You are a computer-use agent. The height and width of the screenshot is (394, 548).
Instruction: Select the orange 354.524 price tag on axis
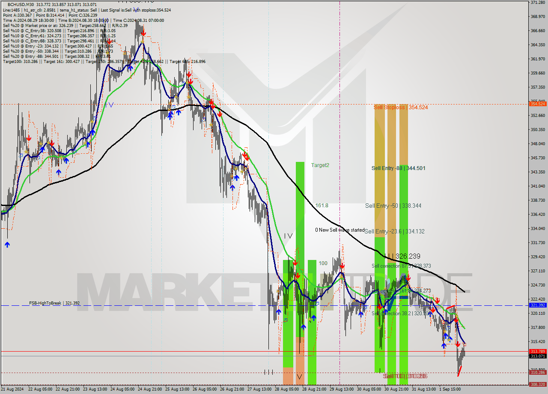tap(537, 104)
